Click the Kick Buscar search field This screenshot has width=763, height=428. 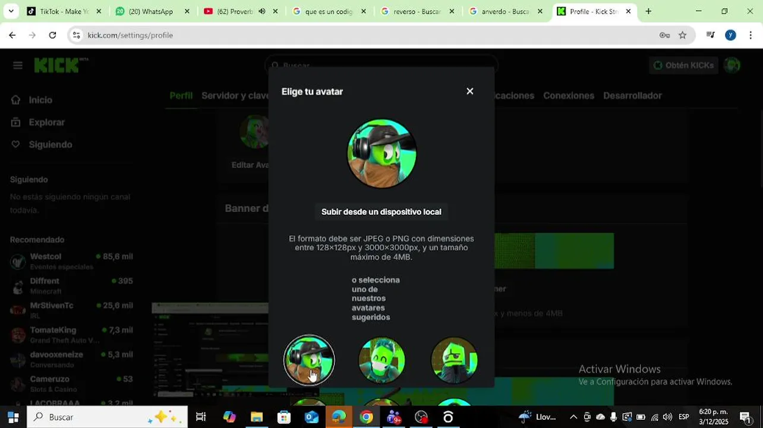[x=381, y=65]
